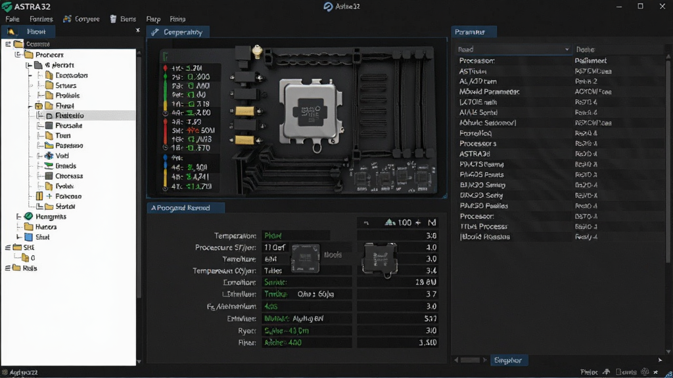Click the star icon in status bar

coord(655,372)
